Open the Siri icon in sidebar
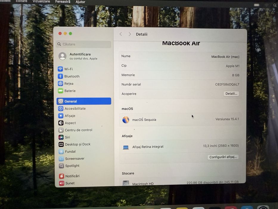The image size is (278, 209). [61, 137]
